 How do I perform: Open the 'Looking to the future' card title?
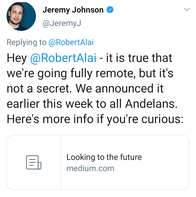104,157
